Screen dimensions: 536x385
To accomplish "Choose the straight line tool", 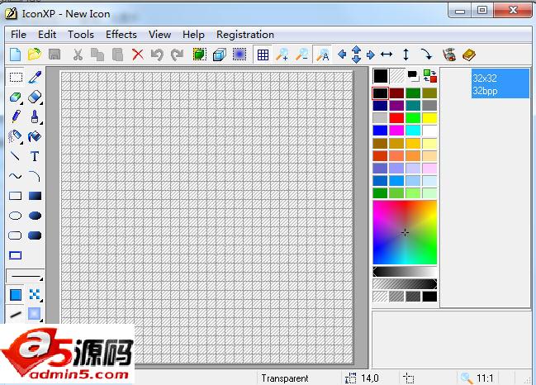I will (15, 156).
